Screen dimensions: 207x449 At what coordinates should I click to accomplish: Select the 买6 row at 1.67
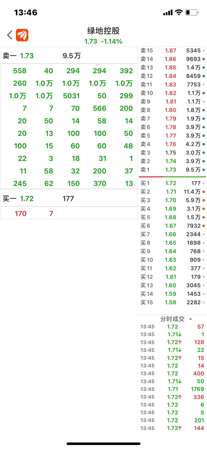(172, 226)
